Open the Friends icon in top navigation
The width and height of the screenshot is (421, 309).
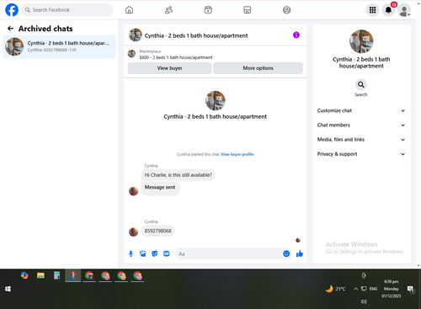tap(168, 10)
